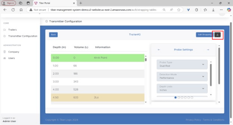
Task: Select the 0.00 depth 4mA Point row
Action: (98, 58)
